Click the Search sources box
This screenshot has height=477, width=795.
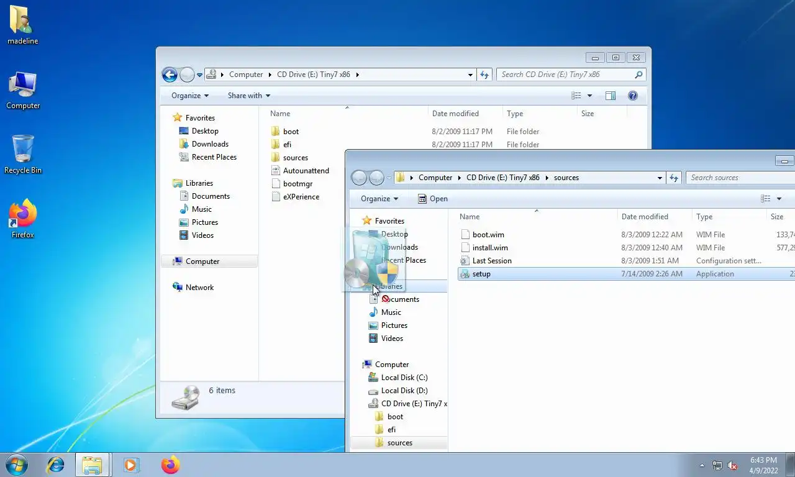tap(740, 178)
